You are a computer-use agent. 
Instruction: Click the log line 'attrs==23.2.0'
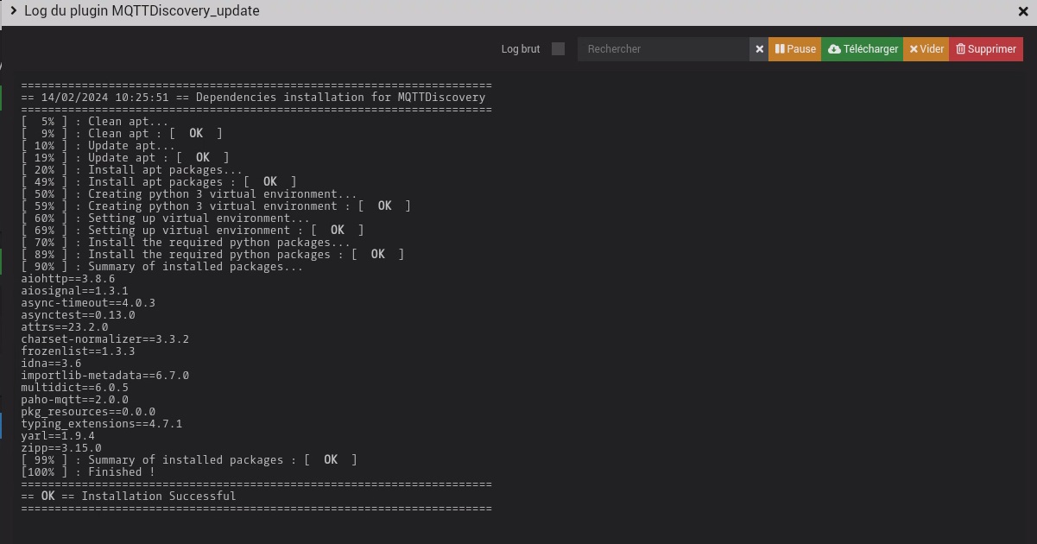[x=65, y=327]
